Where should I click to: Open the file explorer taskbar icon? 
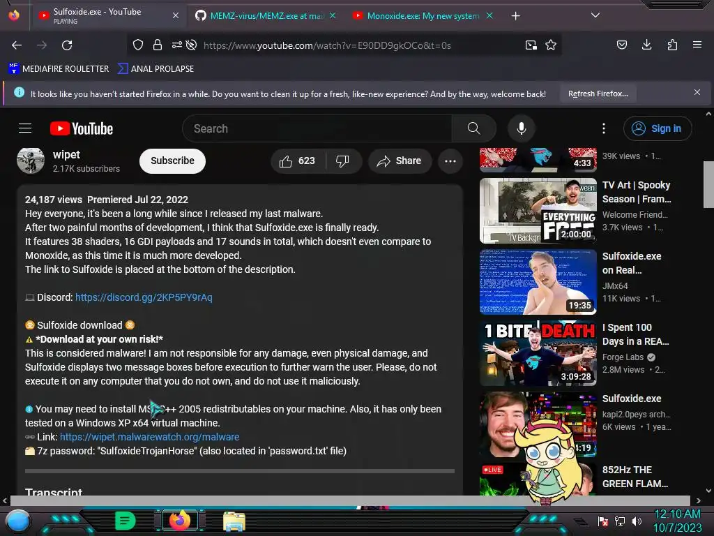[234, 521]
